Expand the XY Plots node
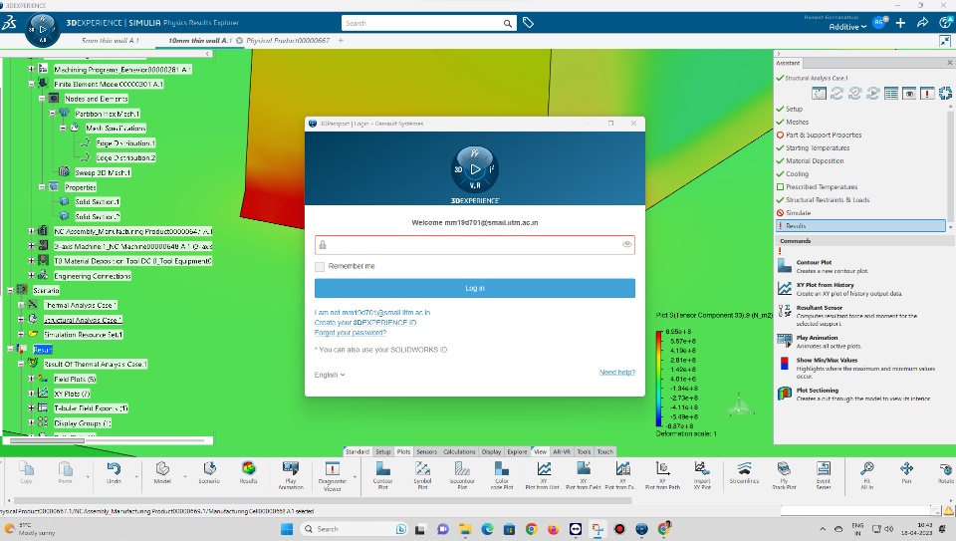Image resolution: width=956 pixels, height=541 pixels. [x=32, y=394]
